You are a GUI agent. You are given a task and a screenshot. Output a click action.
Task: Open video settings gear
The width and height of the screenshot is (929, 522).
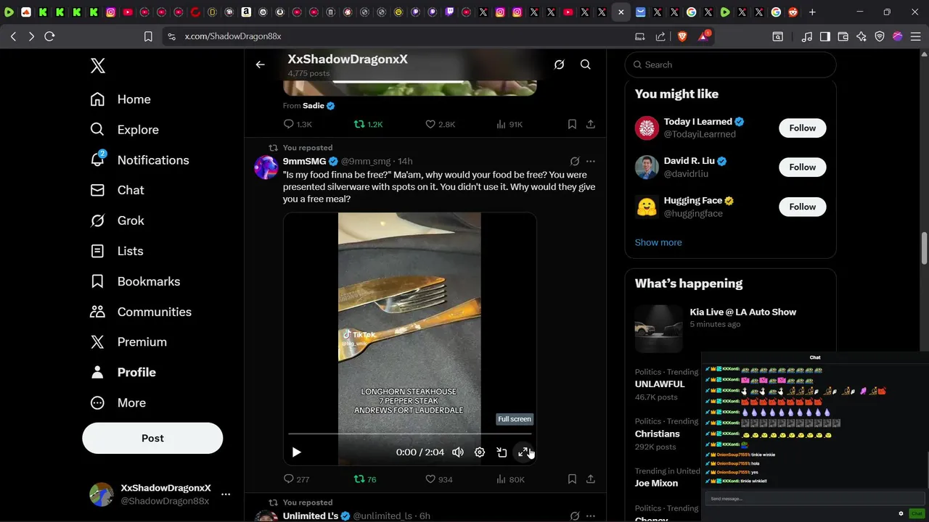(480, 452)
